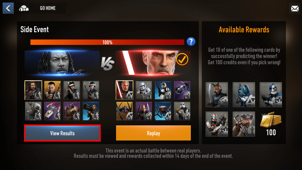Toggle the gold checkmark on Dooku banner
302x170 pixels.
click(x=182, y=59)
